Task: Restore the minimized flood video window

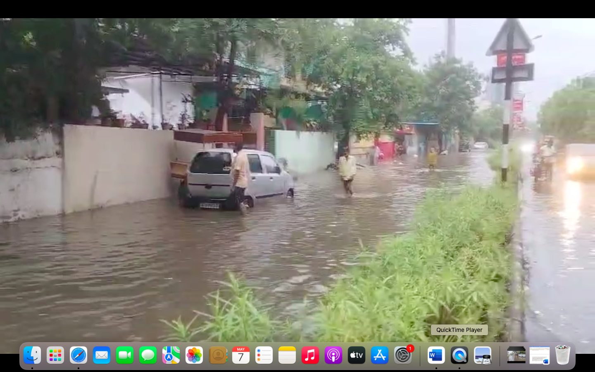Action: click(516, 355)
